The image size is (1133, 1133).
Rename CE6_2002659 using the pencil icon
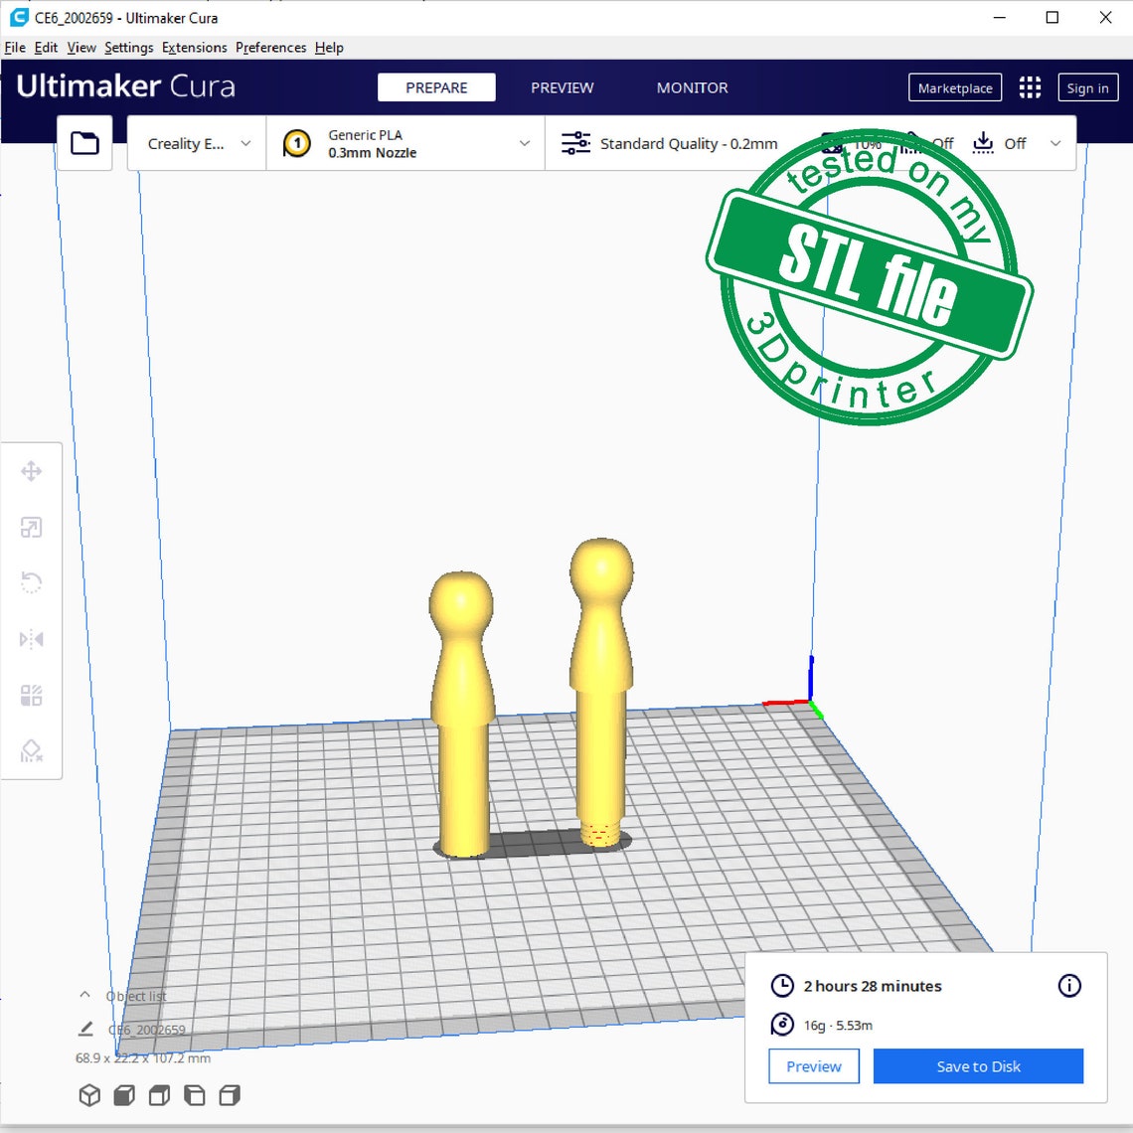[x=86, y=1029]
